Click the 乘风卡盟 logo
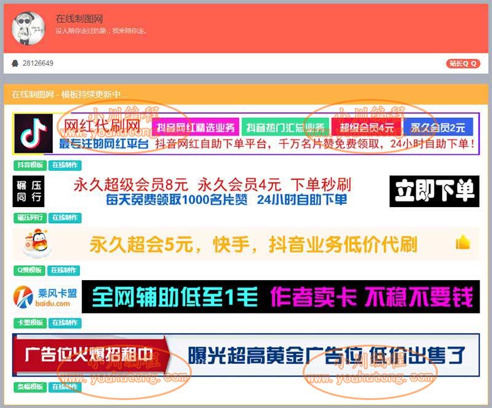Image resolution: width=492 pixels, height=408 pixels. 46,296
